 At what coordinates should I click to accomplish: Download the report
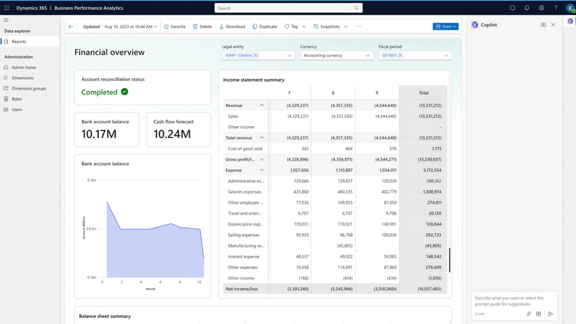pyautogui.click(x=232, y=26)
